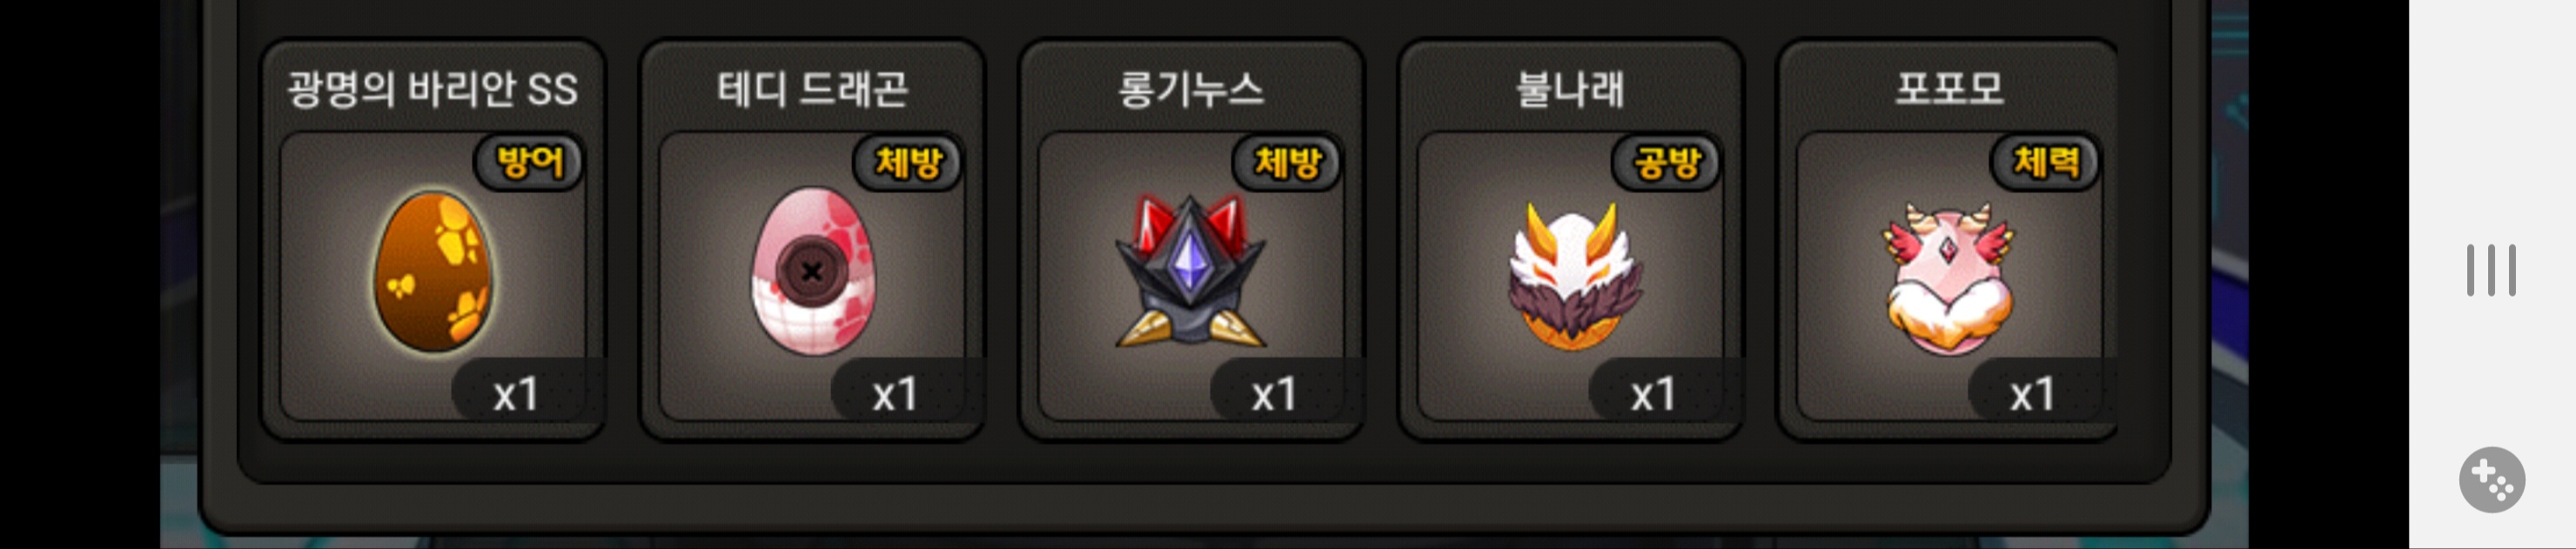Tap the 체방 tag on 롱기누스
The image size is (2576, 549).
[x=1286, y=162]
